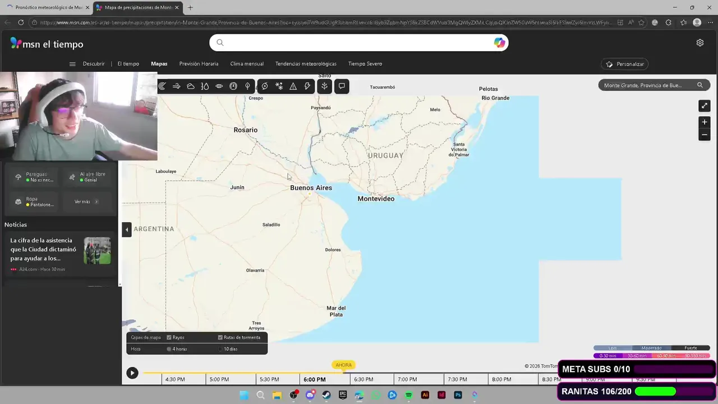The height and width of the screenshot is (404, 718).
Task: Open the Clima mensual tab
Action: tap(247, 64)
